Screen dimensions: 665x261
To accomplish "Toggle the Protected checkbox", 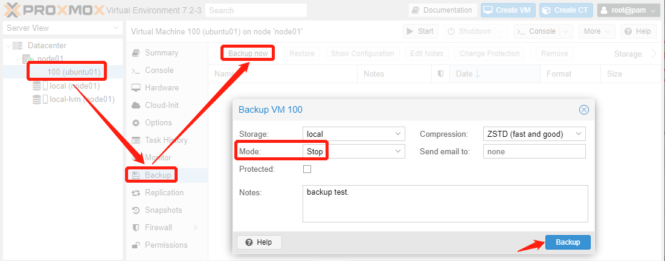I will click(307, 169).
